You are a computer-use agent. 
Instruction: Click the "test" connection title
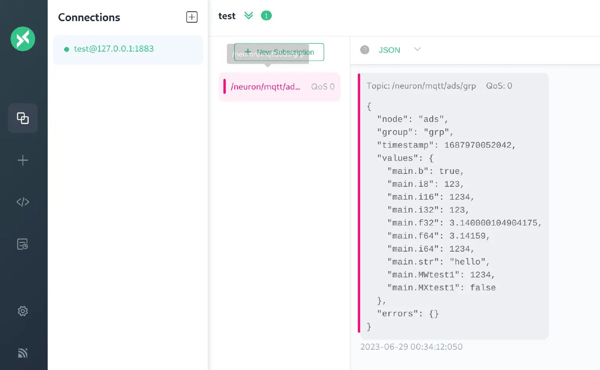[227, 16]
